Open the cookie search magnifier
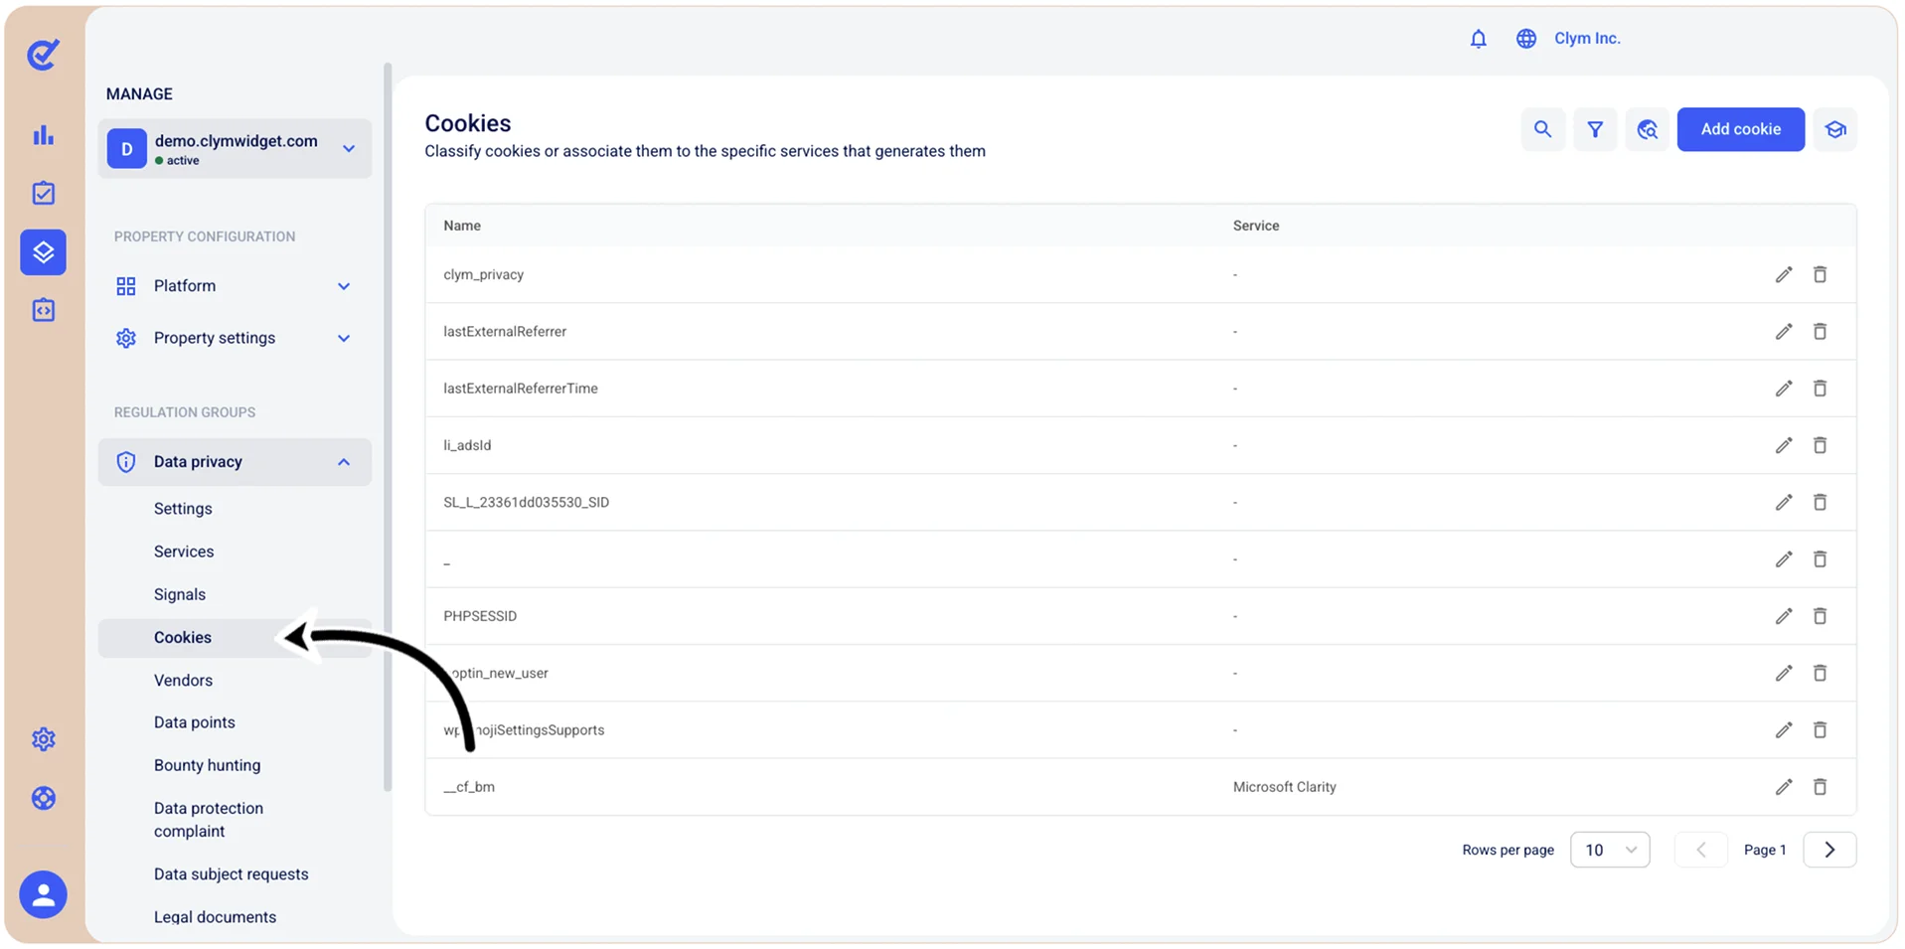 coord(1542,129)
